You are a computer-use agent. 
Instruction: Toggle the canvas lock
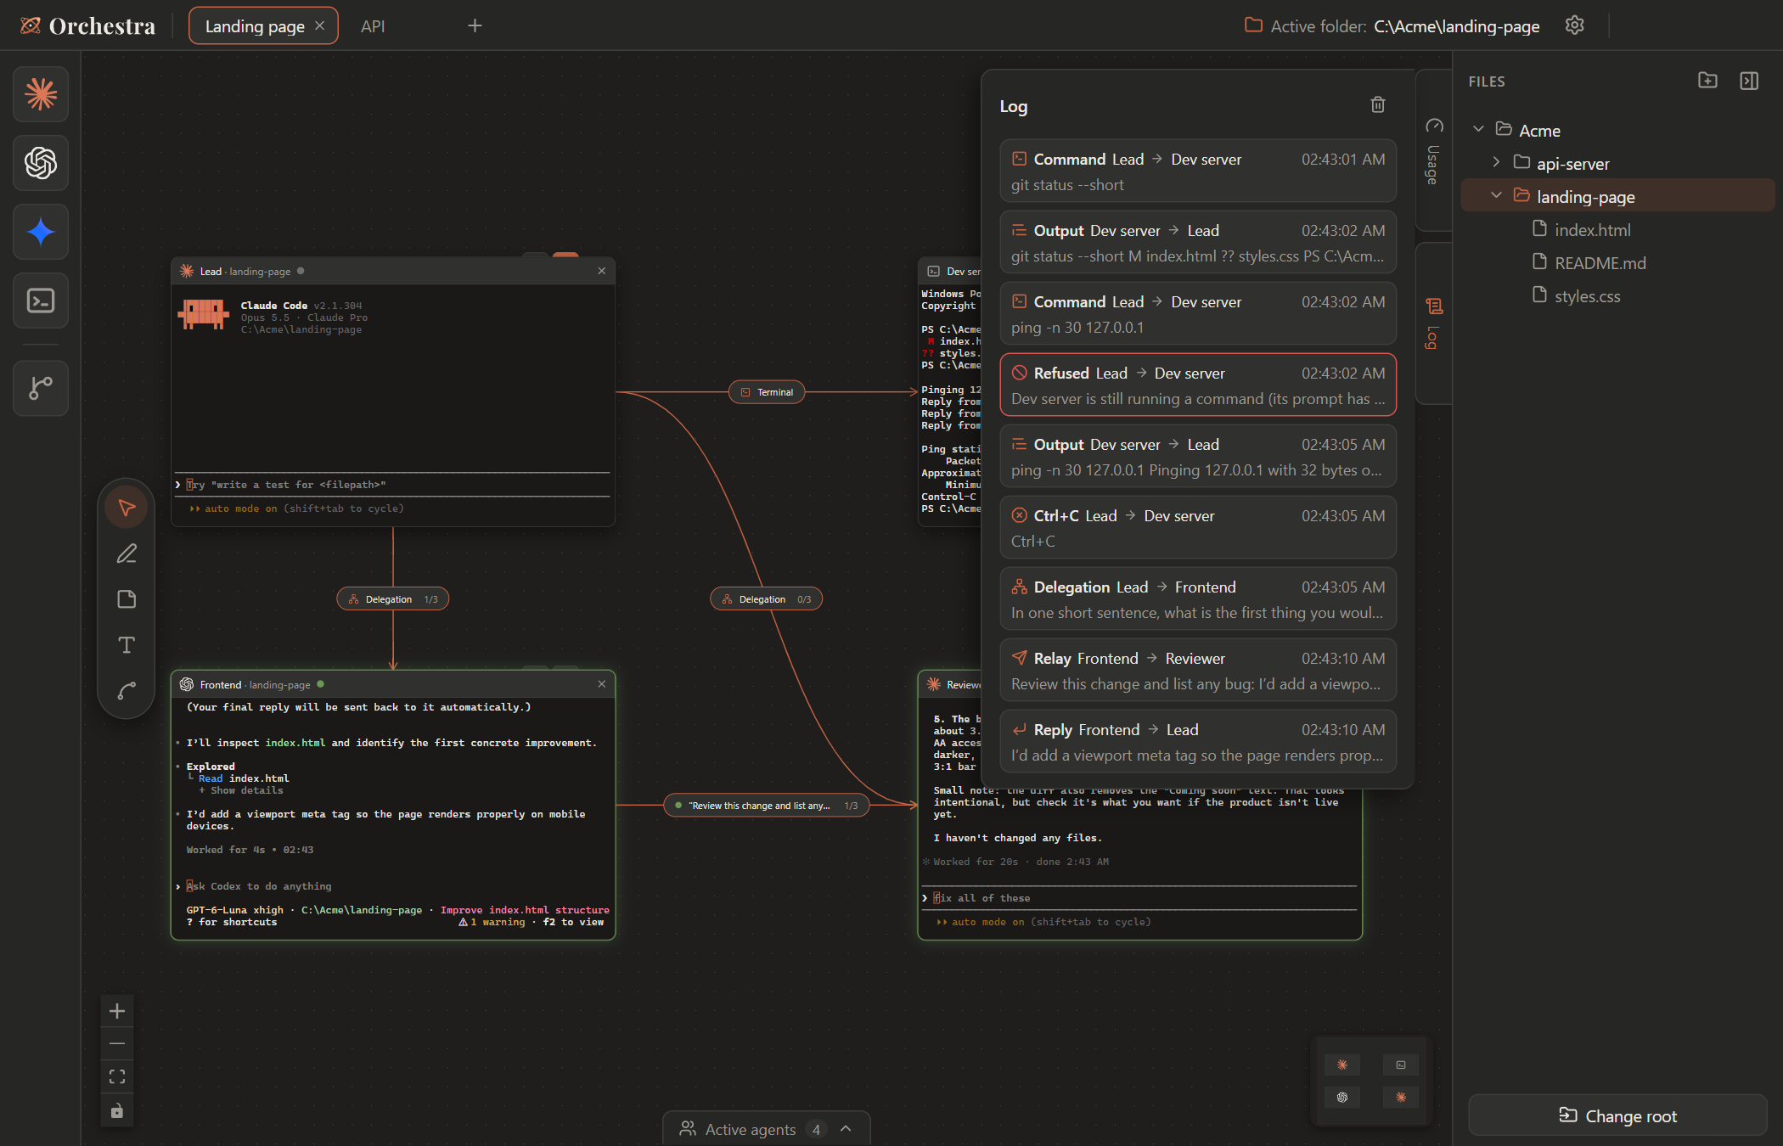click(117, 1110)
